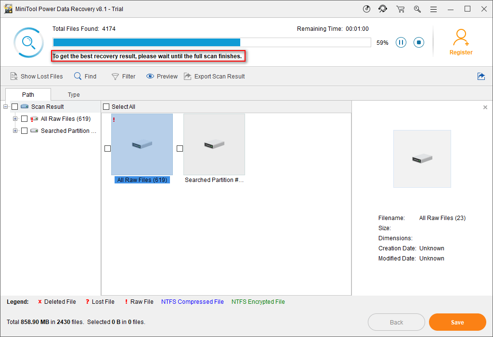Click the MiniTool app icon in title bar
This screenshot has width=493, height=337.
tap(8, 9)
